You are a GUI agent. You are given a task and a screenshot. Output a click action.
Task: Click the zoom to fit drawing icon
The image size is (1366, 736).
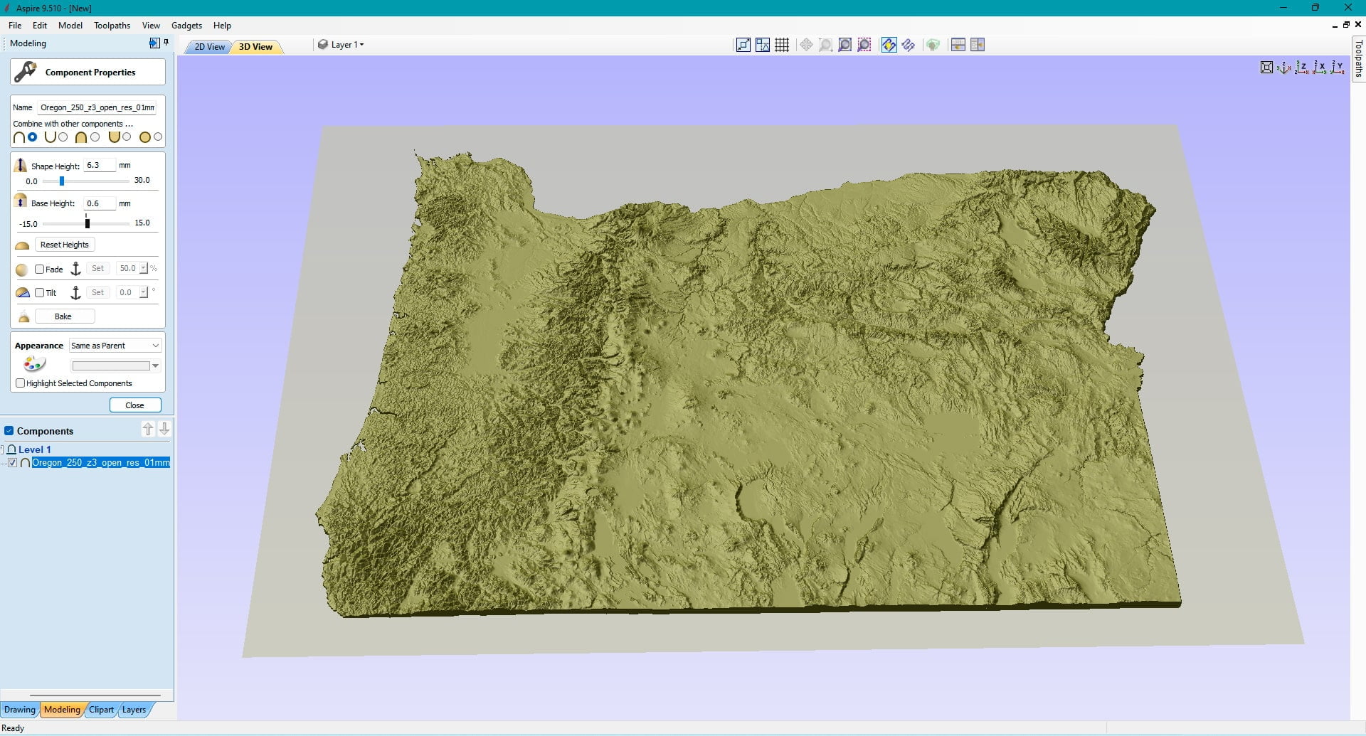coord(845,45)
